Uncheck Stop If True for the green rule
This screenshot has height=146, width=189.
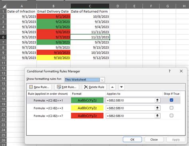[171, 100]
